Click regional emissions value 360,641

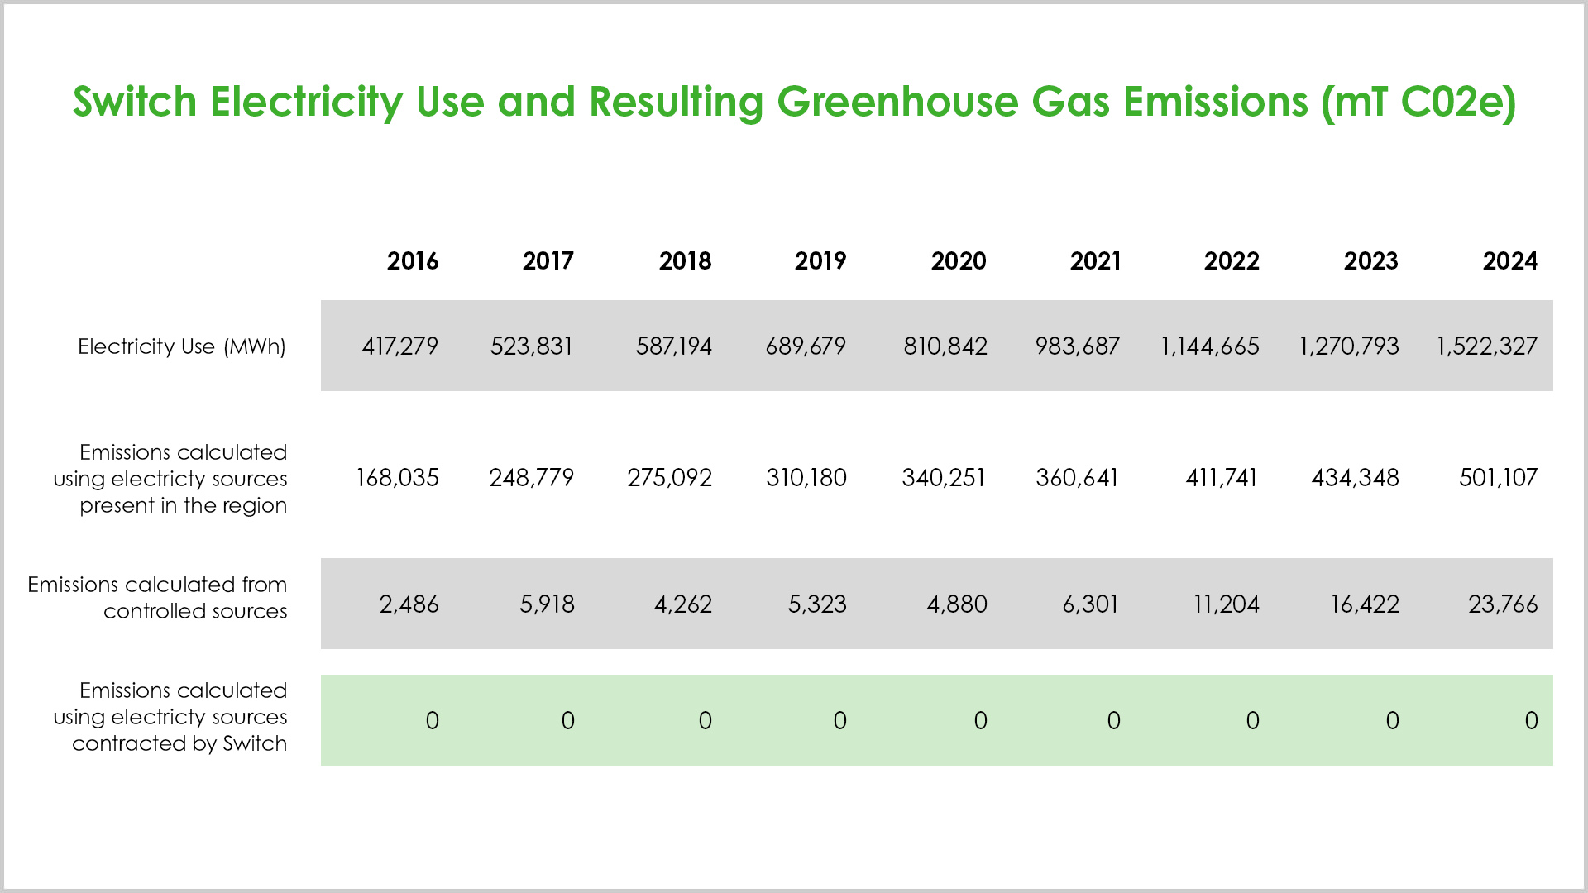click(x=1078, y=478)
